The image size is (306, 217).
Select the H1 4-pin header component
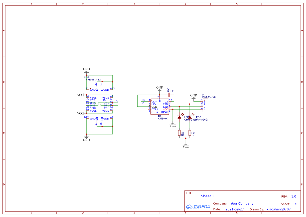tap(205, 105)
